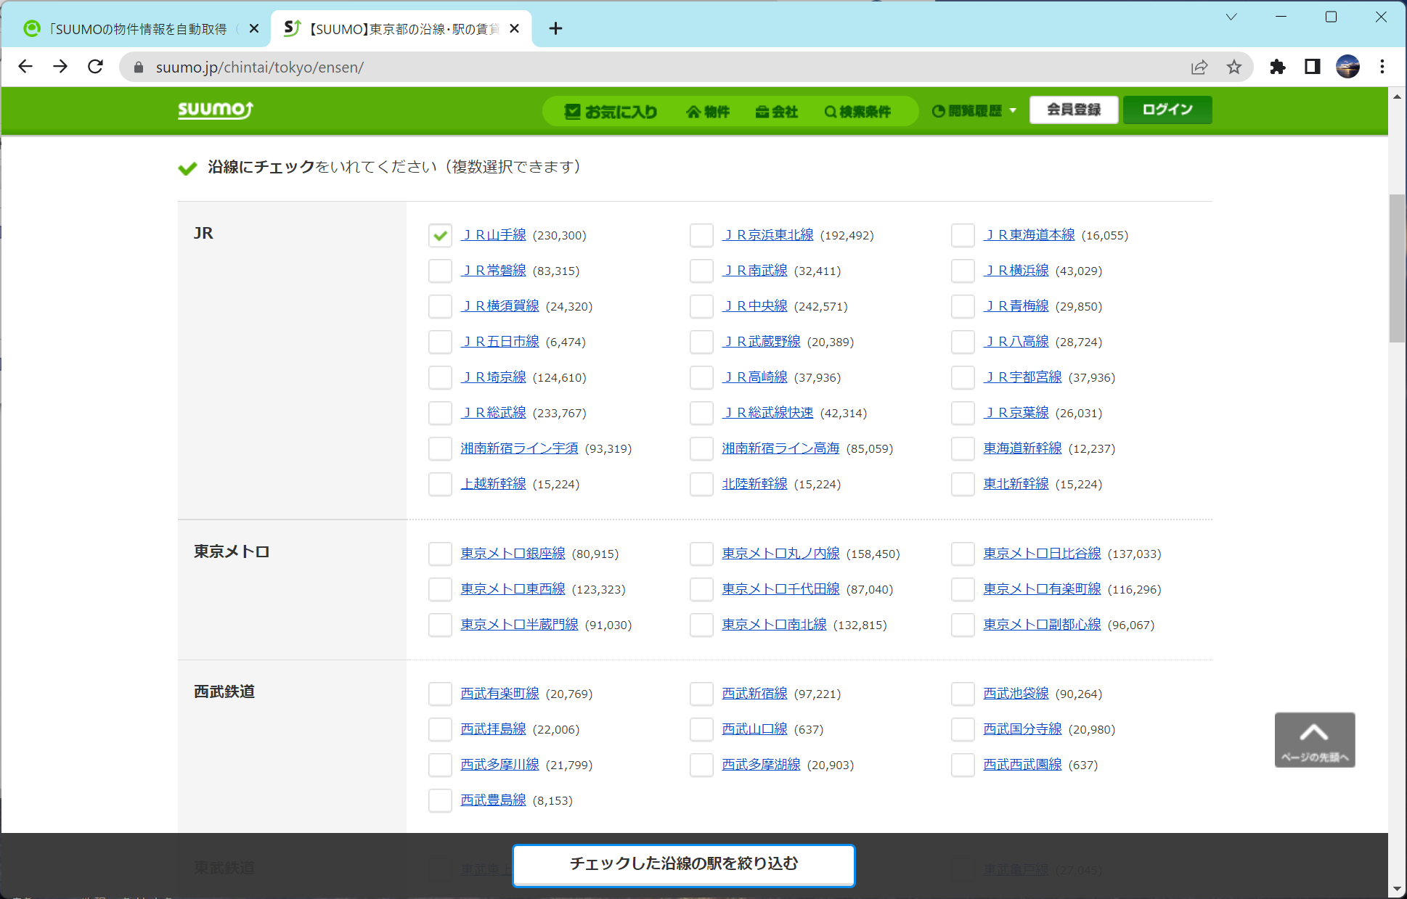Viewport: 1407px width, 899px height.
Task: Click the page vertical scrollbar thumb
Action: click(1398, 268)
